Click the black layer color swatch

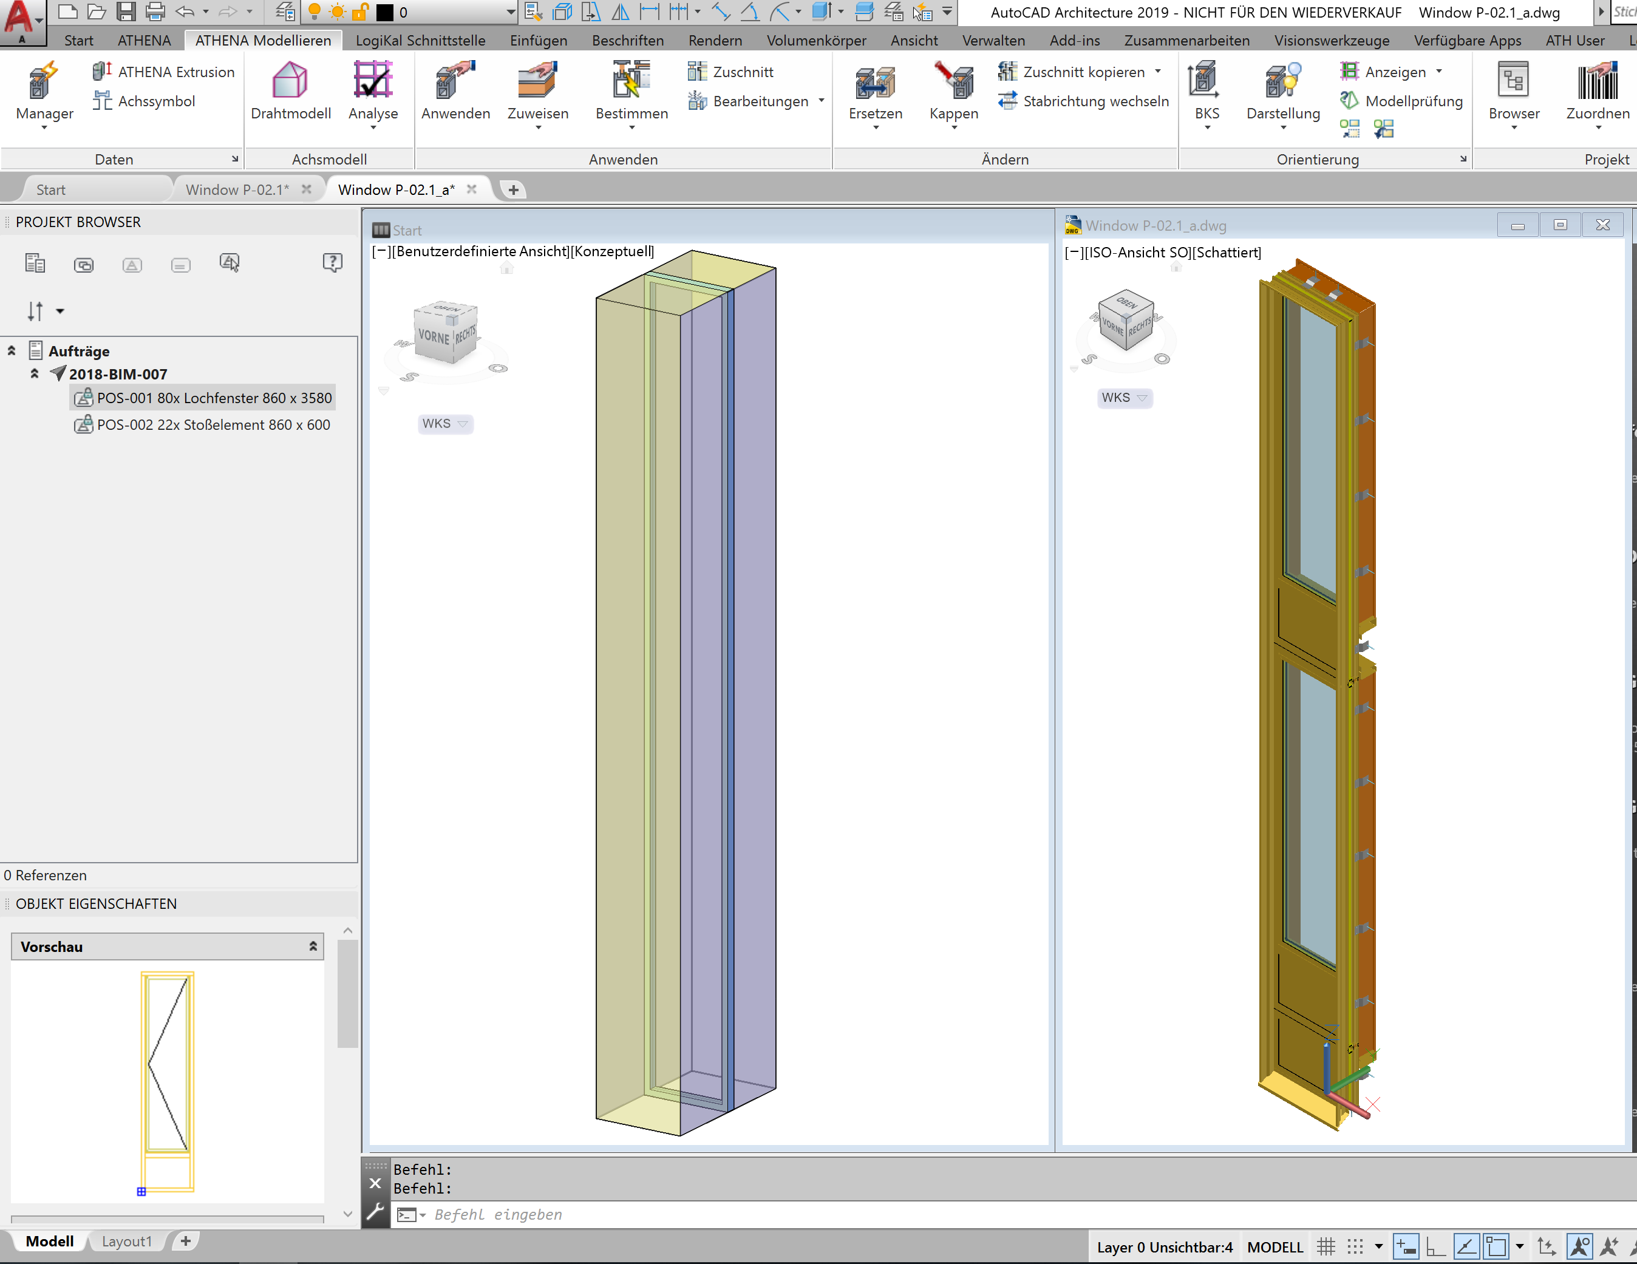click(384, 12)
